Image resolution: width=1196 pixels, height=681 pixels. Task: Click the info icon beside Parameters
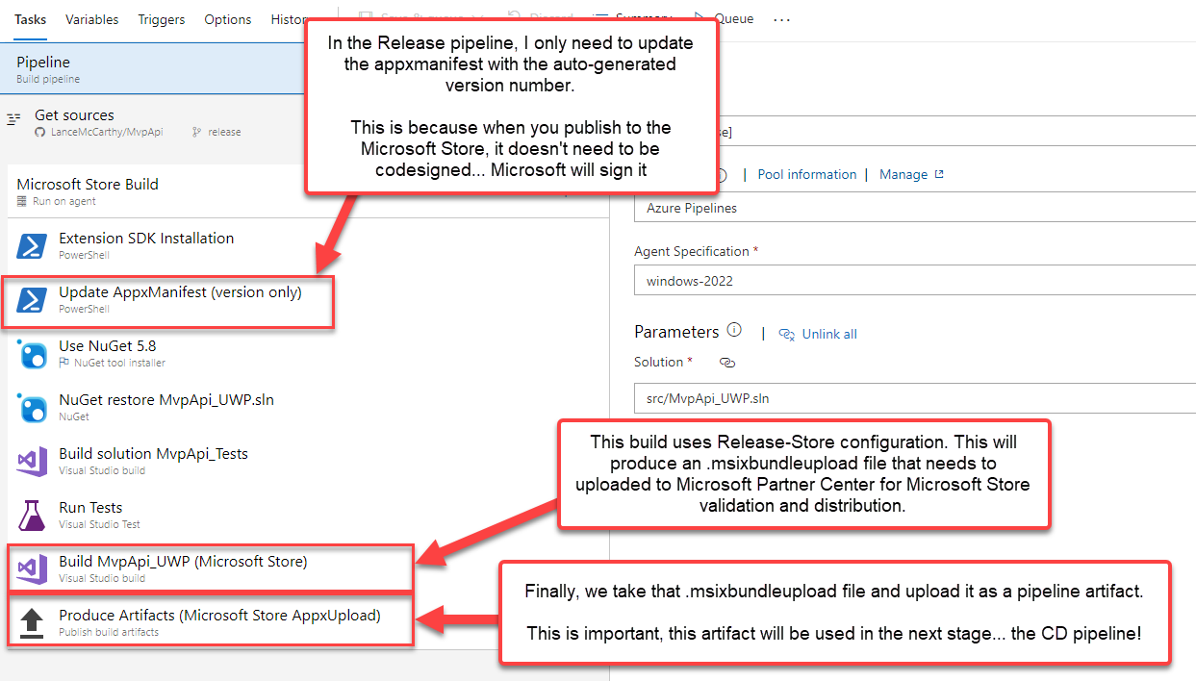[x=734, y=331]
